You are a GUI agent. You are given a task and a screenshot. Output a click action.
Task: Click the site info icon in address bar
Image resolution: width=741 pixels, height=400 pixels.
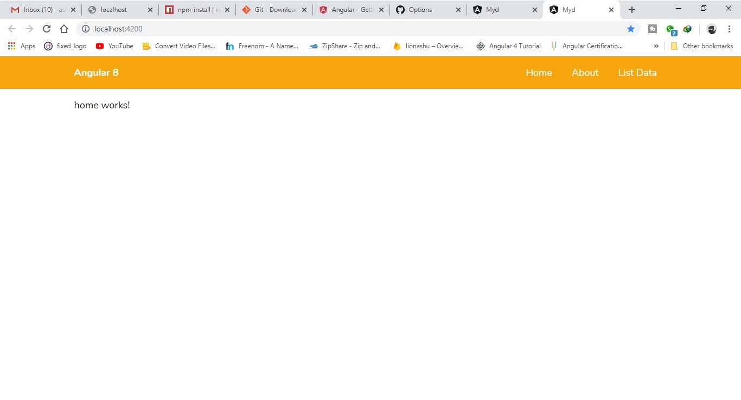85,29
